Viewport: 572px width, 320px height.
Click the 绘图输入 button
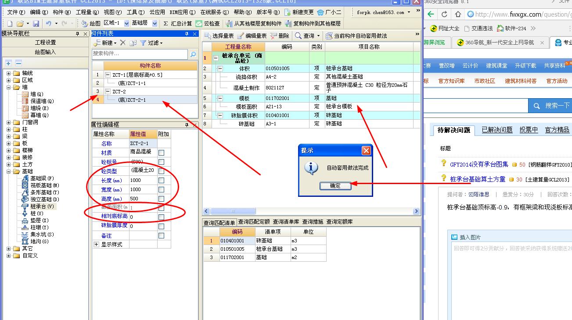(46, 52)
